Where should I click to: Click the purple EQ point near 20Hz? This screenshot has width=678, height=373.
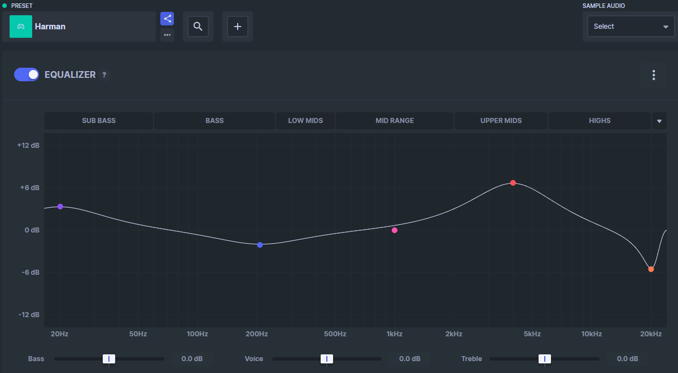(x=60, y=207)
